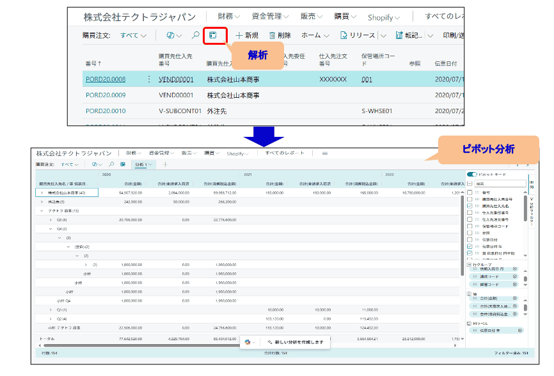Open the ホーム dropdown in the top toolbar
This screenshot has height=376, width=554.
(315, 35)
